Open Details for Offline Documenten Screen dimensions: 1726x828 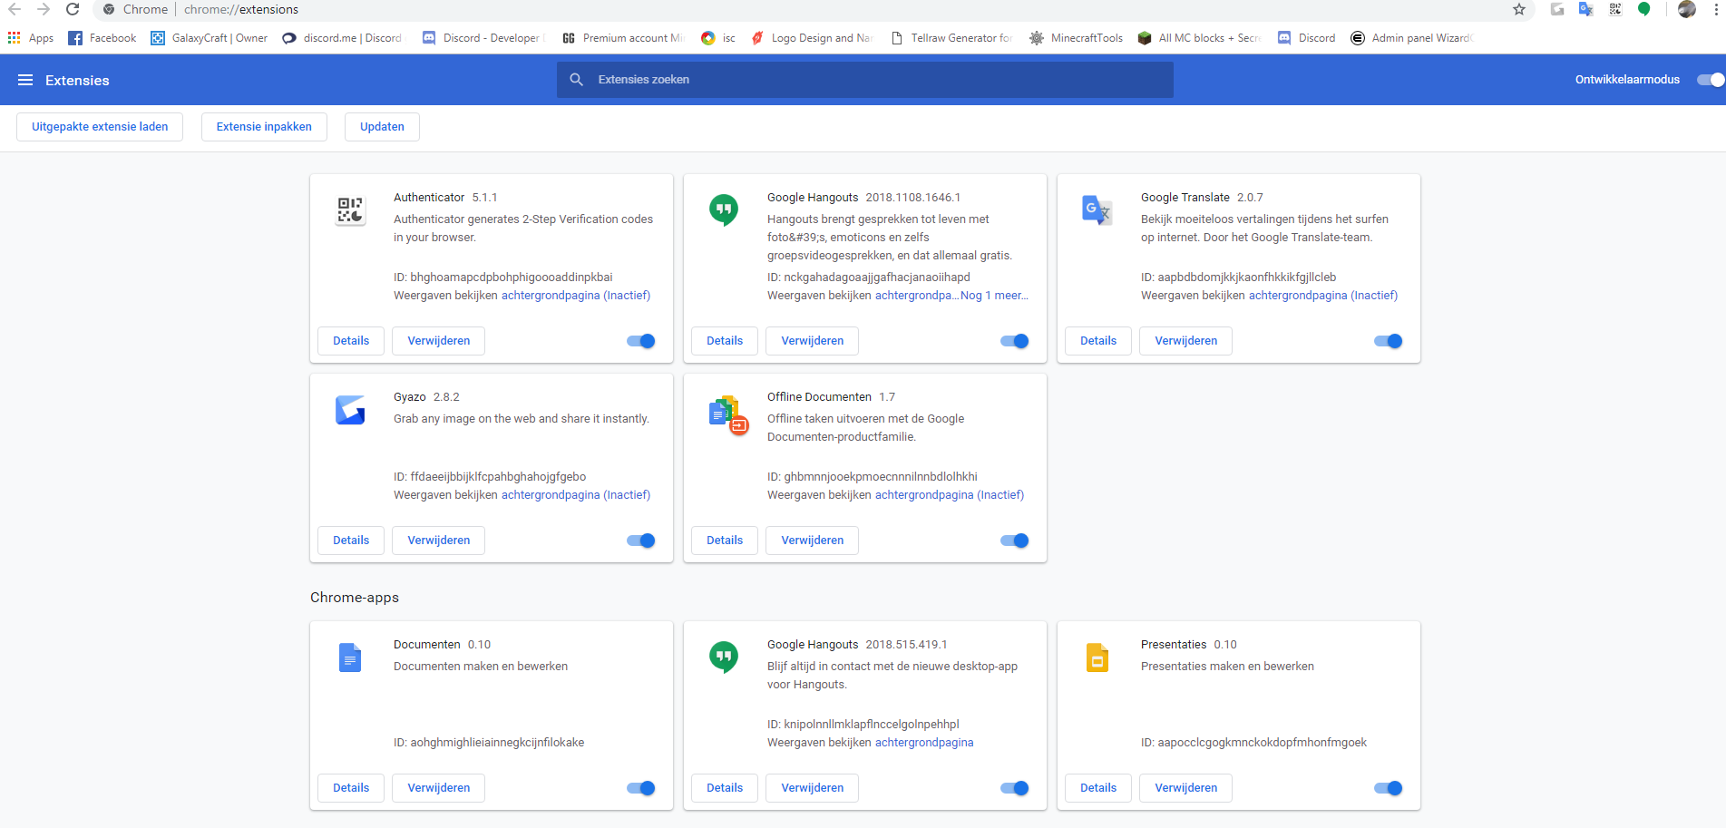tap(725, 541)
